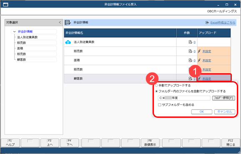Enable サブフォルダーも含める checkbox
This screenshot has width=241, height=154.
click(x=160, y=105)
